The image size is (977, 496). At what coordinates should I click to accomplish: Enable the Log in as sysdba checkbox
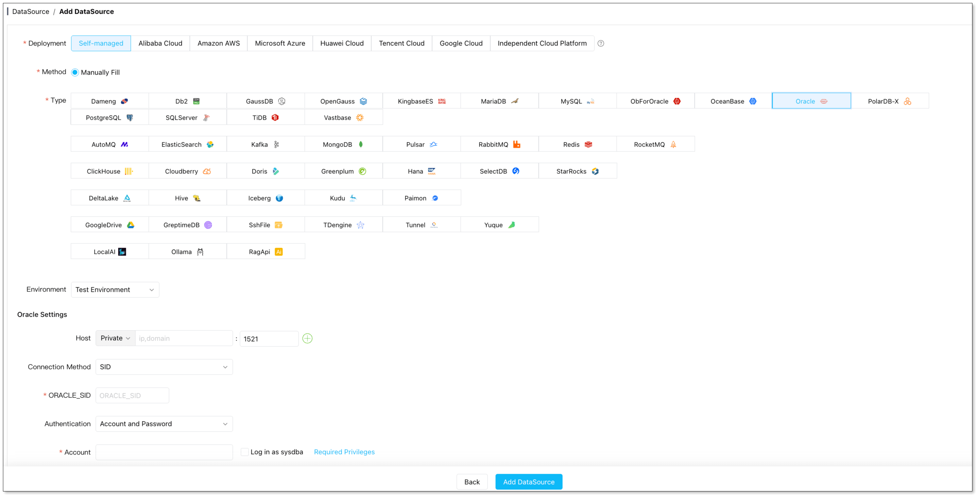(245, 452)
